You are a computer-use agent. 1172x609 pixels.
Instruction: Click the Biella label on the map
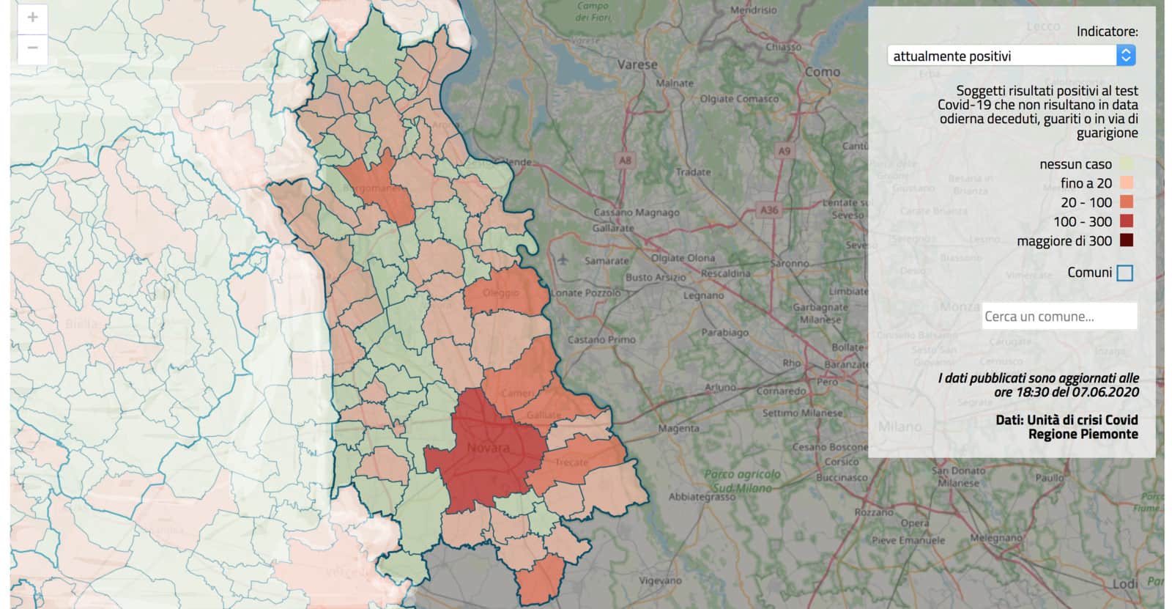[81, 323]
